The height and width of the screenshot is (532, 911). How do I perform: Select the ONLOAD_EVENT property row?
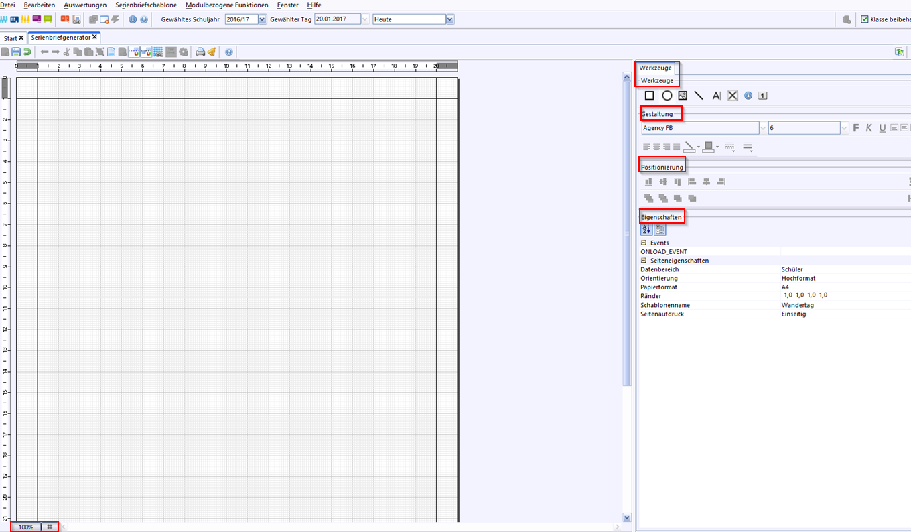[x=774, y=251]
